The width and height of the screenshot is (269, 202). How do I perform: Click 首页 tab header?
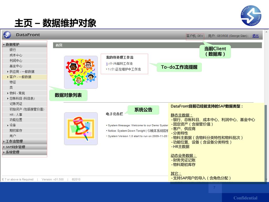pos(59,45)
